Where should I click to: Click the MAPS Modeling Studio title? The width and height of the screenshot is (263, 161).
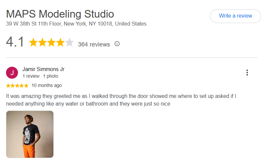[60, 14]
